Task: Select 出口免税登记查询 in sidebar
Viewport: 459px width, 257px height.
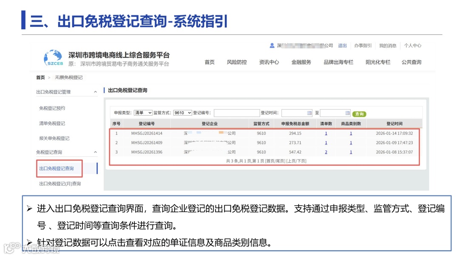Action: click(57, 169)
